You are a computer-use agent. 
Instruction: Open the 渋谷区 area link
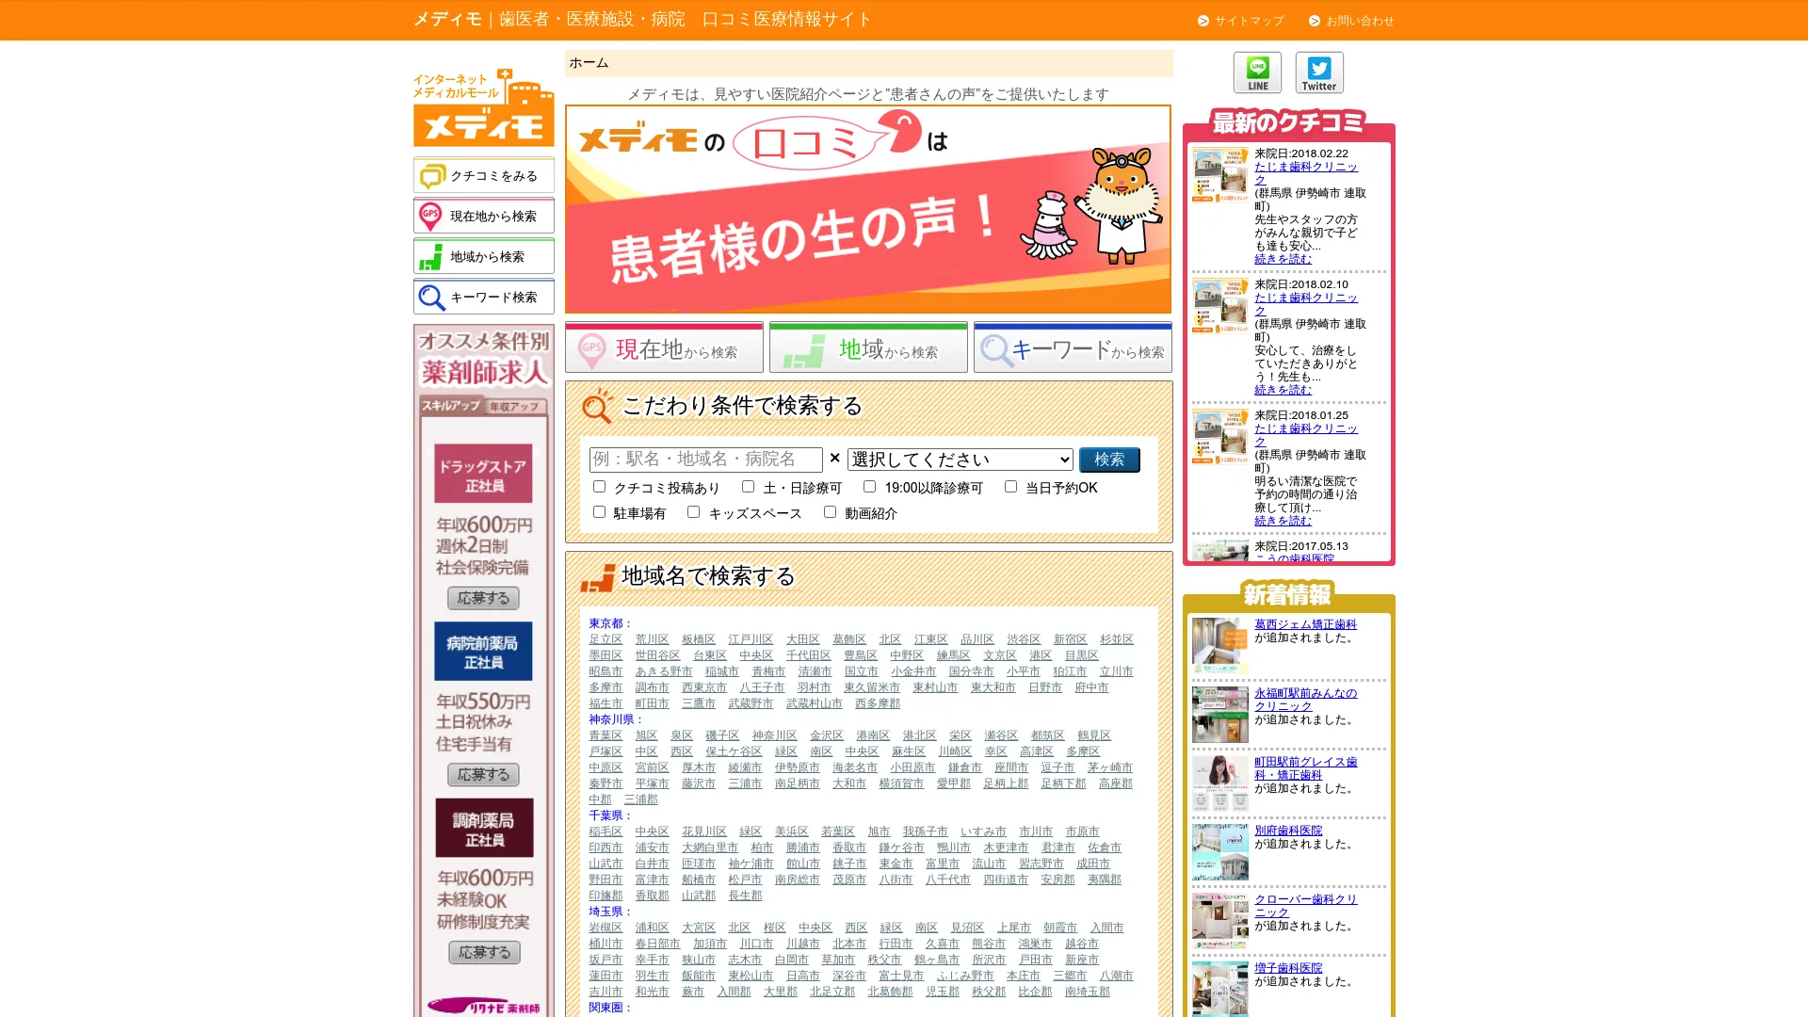1024,640
